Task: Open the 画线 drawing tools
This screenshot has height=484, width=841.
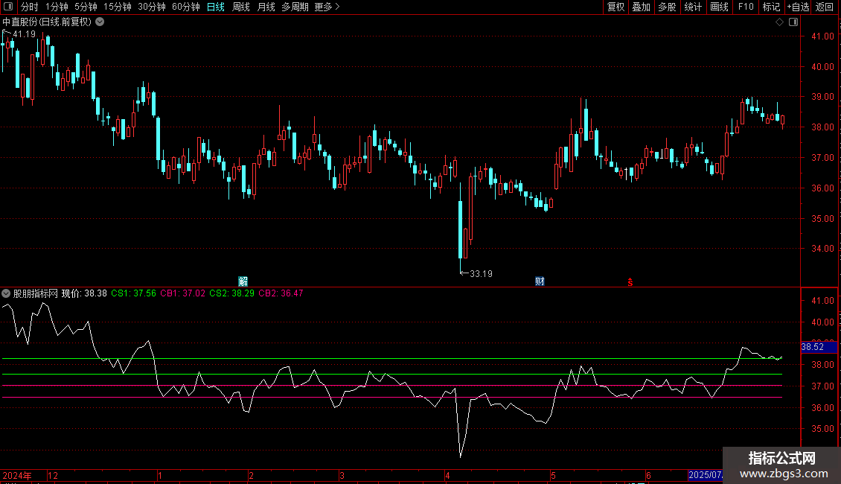Action: [x=719, y=7]
